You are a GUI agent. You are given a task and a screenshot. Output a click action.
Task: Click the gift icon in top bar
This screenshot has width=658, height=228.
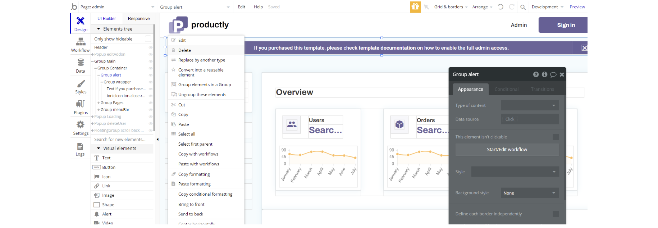(415, 7)
